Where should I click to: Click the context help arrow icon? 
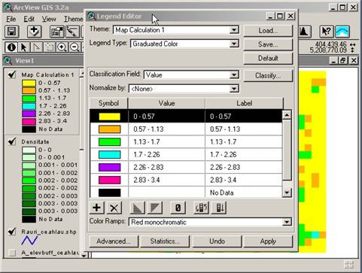click(326, 32)
